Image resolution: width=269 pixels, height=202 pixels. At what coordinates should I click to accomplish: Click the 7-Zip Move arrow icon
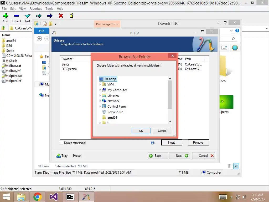pos(50,16)
